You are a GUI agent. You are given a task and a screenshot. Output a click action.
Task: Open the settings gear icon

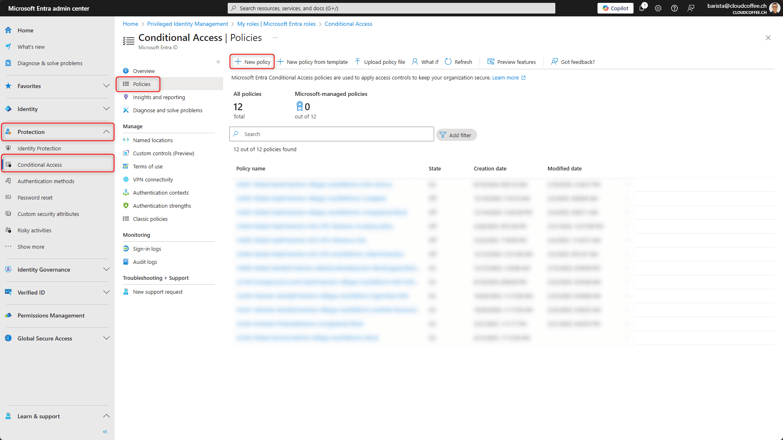[658, 8]
